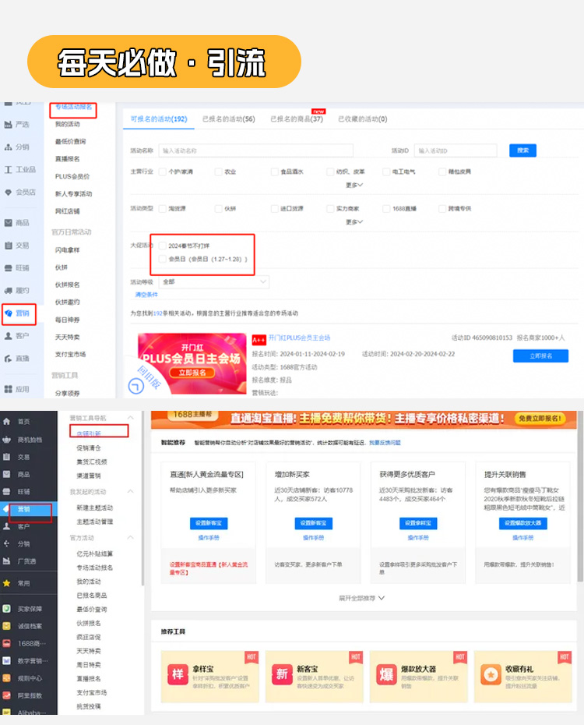Open the 爆款放大器 tool icon
The height and width of the screenshot is (725, 584).
pos(386,674)
